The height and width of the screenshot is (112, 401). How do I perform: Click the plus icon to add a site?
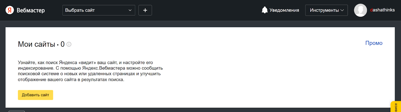(145, 10)
